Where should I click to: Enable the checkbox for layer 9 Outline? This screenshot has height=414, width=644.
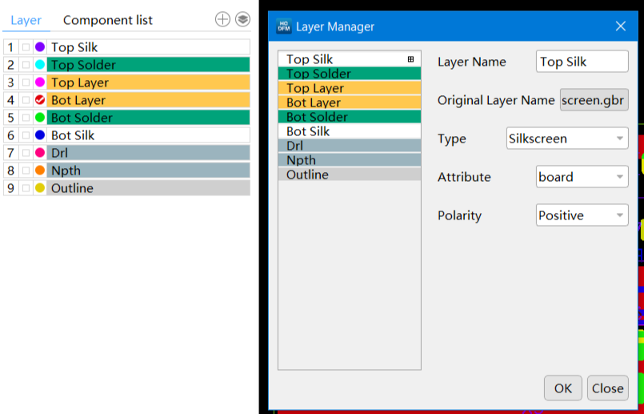pyautogui.click(x=26, y=188)
